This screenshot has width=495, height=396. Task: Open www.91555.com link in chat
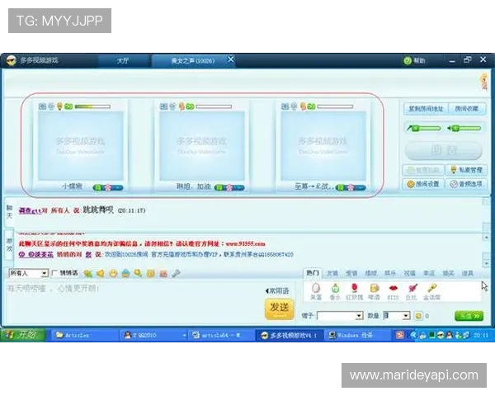pyautogui.click(x=245, y=244)
